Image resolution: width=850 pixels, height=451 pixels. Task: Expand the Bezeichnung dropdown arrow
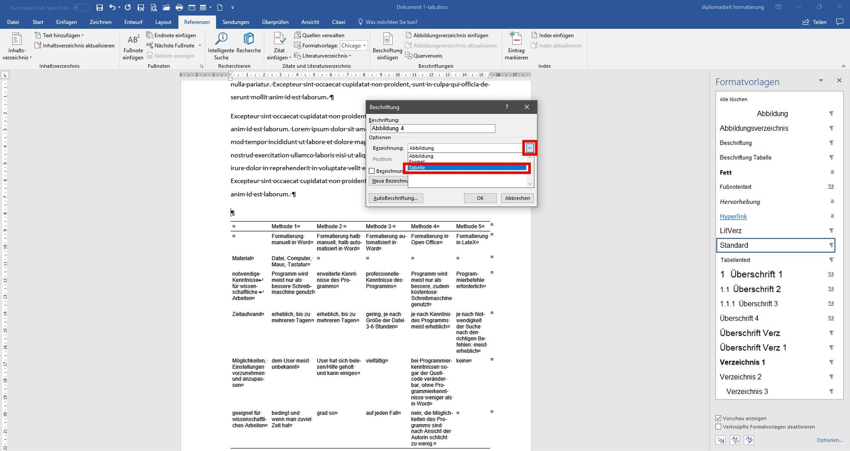pos(530,148)
